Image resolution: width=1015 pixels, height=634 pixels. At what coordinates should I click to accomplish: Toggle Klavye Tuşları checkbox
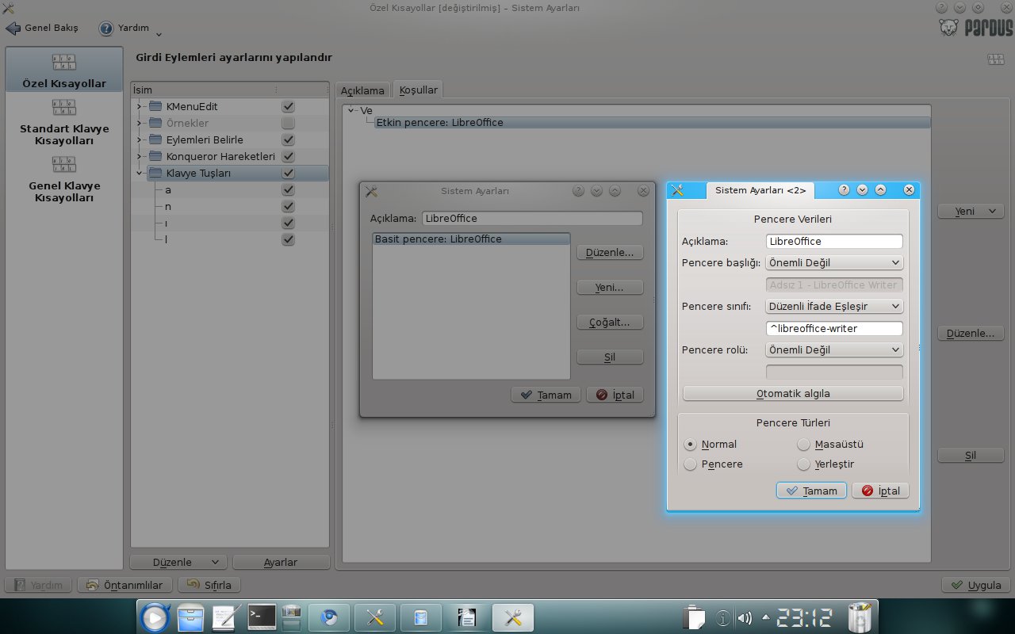coord(288,173)
